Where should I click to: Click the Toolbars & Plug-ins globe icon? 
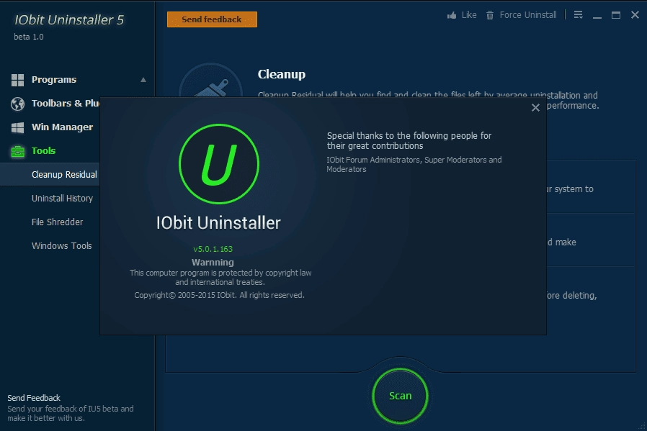click(17, 104)
